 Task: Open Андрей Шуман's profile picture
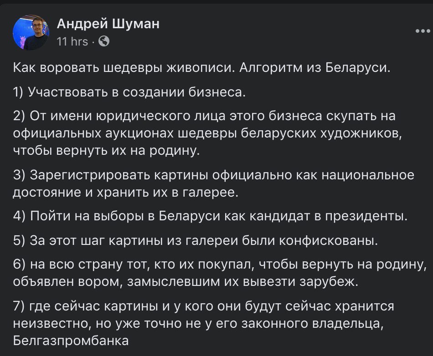pos(31,32)
